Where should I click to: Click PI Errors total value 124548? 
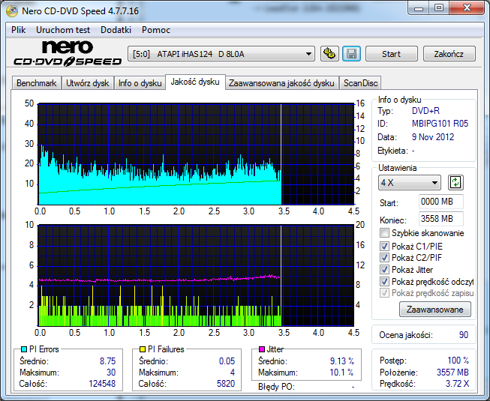coord(102,384)
